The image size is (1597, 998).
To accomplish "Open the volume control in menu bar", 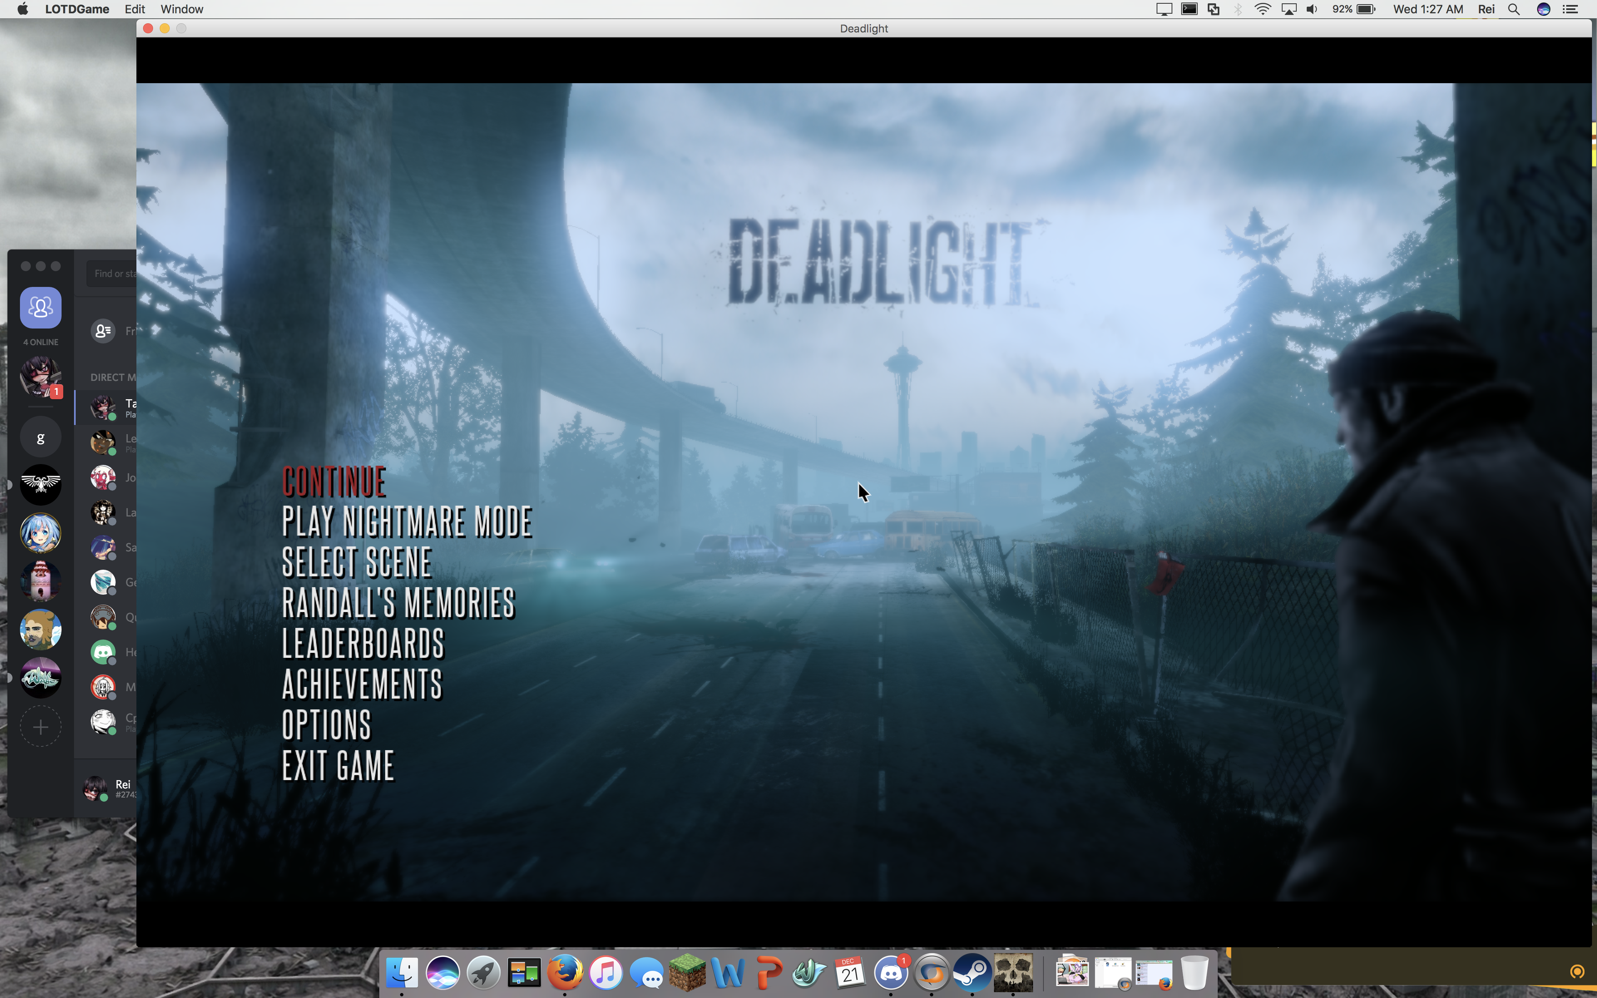I will coord(1312,9).
